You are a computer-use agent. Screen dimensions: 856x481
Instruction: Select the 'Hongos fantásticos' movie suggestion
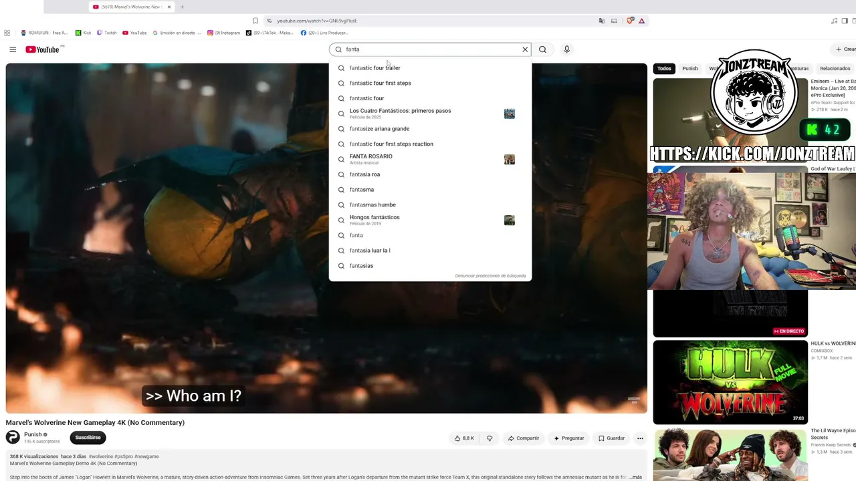(430, 220)
